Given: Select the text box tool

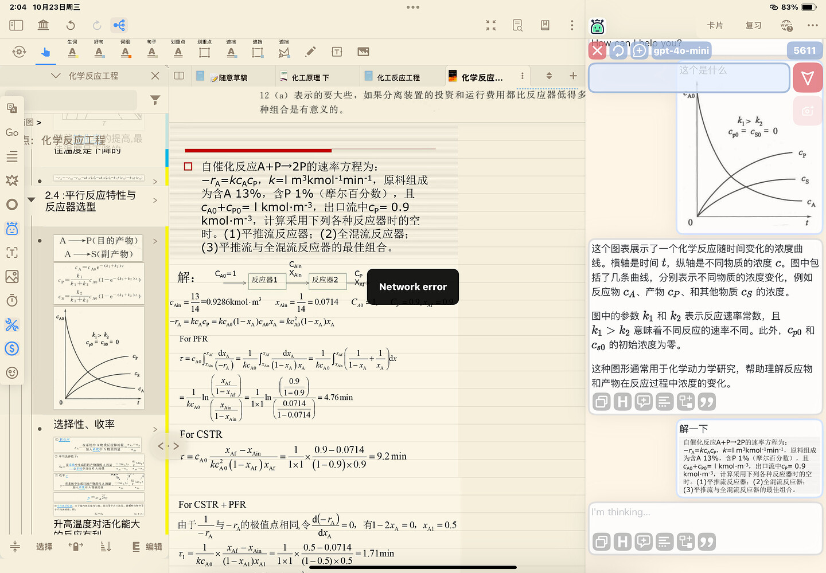Looking at the screenshot, I should click(x=337, y=52).
